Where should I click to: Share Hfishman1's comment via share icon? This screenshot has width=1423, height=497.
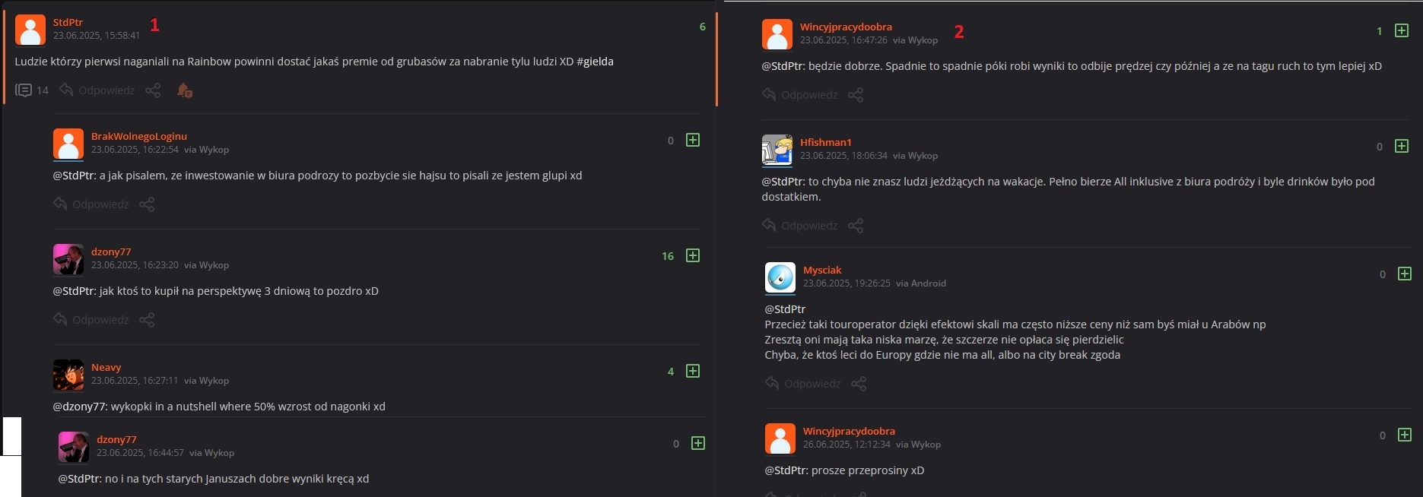point(856,226)
